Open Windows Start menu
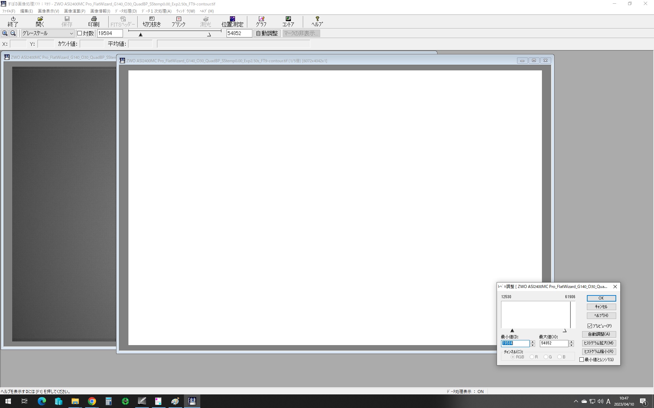The height and width of the screenshot is (408, 654). click(8, 401)
